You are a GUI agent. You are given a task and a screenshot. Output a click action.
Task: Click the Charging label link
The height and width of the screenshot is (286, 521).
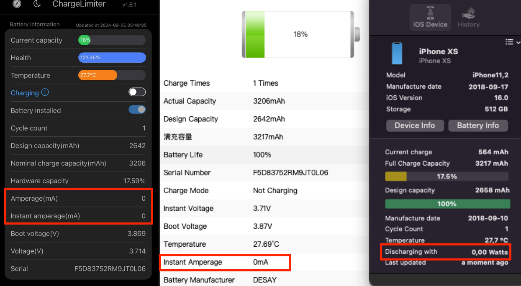(x=25, y=93)
